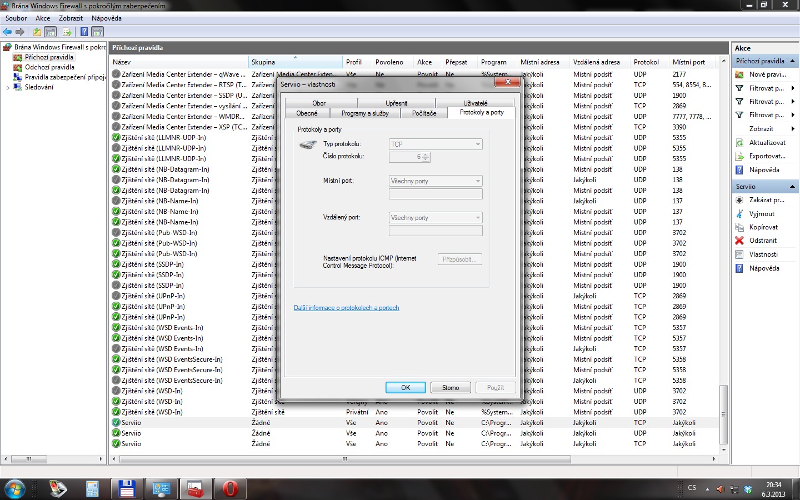Switch to the Obecné tab
The height and width of the screenshot is (500, 800).
[x=307, y=113]
